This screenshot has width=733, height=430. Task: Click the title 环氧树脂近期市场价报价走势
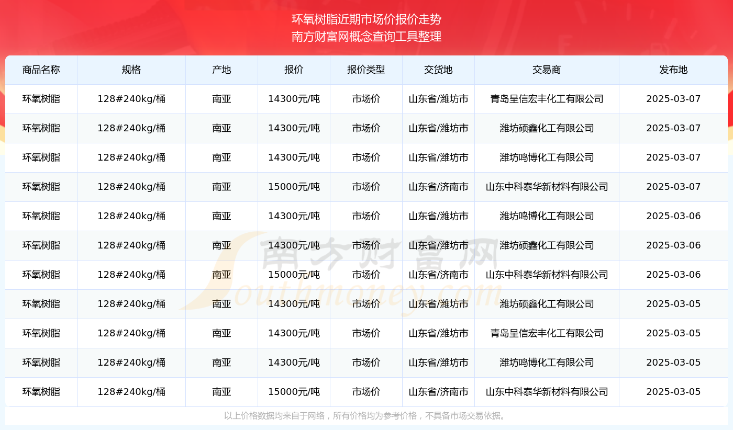tap(366, 20)
